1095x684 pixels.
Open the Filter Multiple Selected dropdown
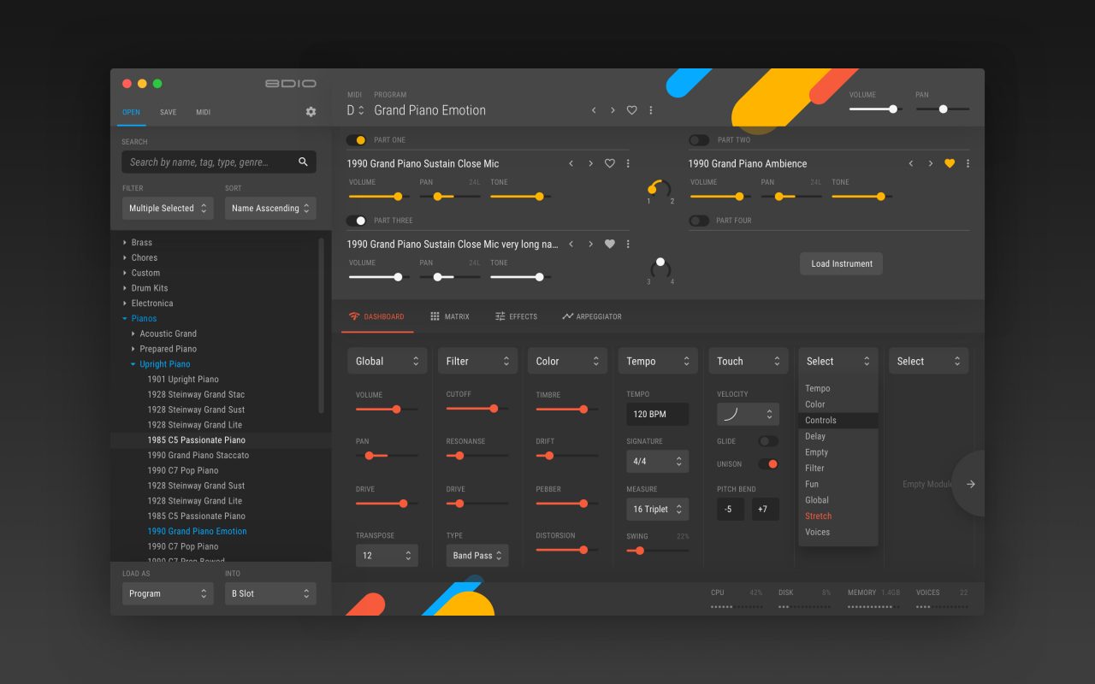168,208
